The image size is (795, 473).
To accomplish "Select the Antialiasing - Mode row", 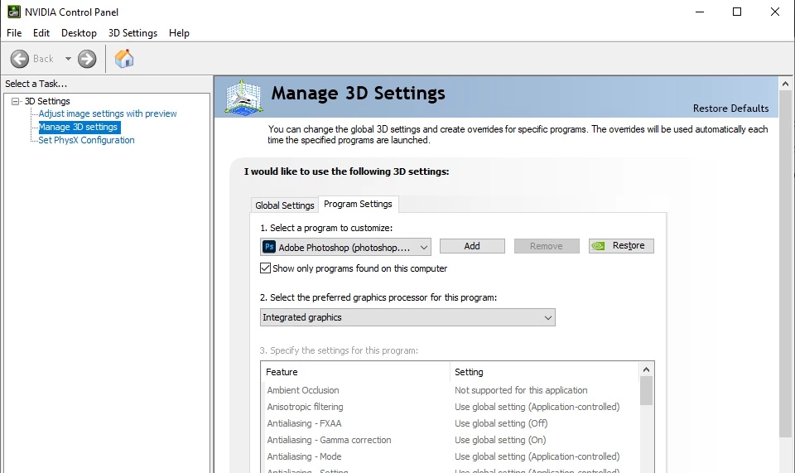I will (450, 456).
